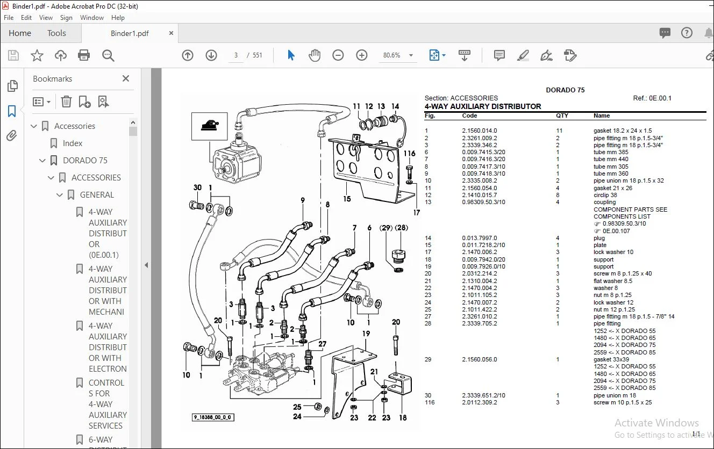Click the '4-WAY AUXILIARY DISTRIBUTOR' heading
Viewport: 714px width, 449px height.
[483, 106]
